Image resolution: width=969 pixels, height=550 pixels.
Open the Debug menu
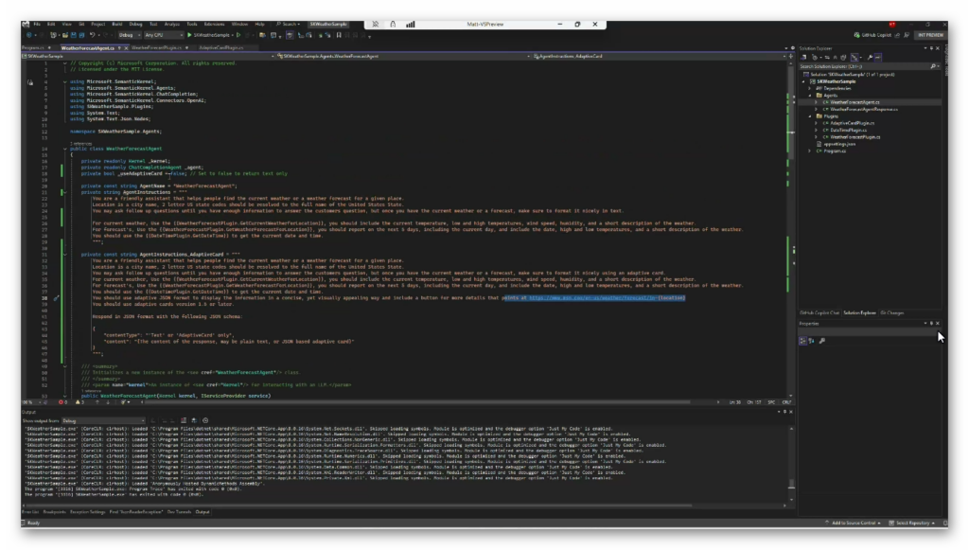tap(135, 24)
